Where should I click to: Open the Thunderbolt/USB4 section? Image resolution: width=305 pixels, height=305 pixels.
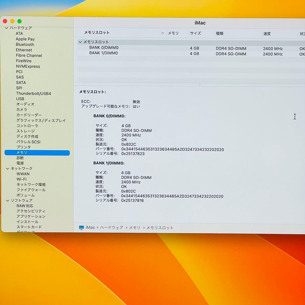[x=34, y=93]
